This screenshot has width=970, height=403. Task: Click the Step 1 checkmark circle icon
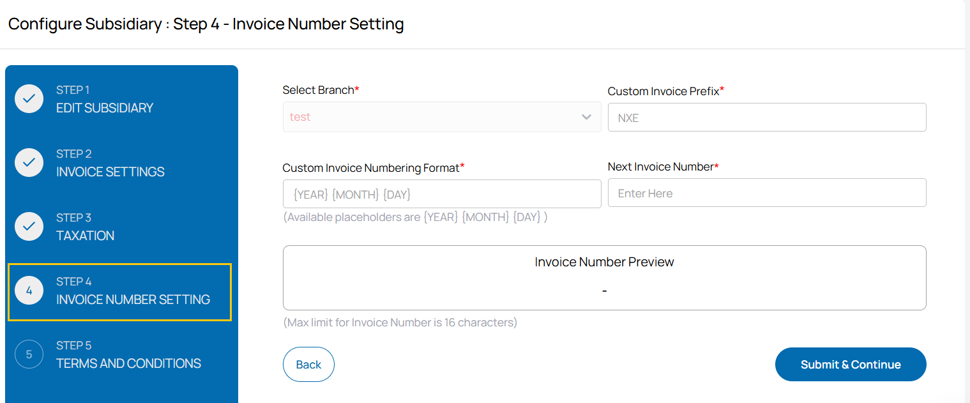[x=29, y=99]
